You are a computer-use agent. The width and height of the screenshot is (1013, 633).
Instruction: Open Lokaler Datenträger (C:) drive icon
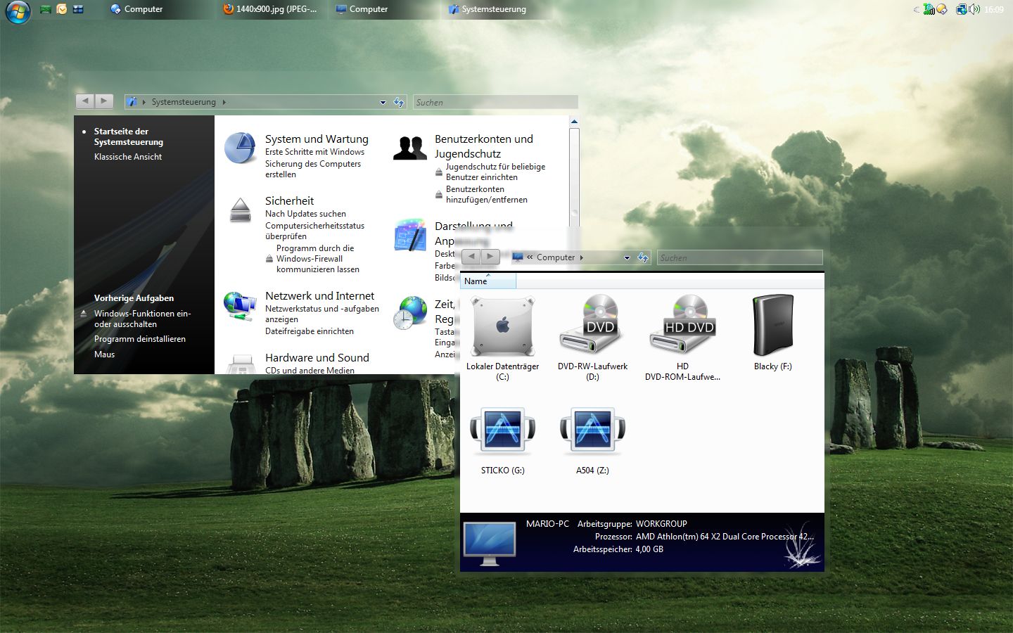[502, 326]
